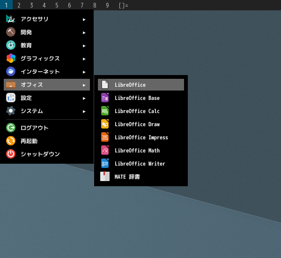281x258 pixels.
Task: Click the MATE 辞書 dictionary icon
Action: 105,177
